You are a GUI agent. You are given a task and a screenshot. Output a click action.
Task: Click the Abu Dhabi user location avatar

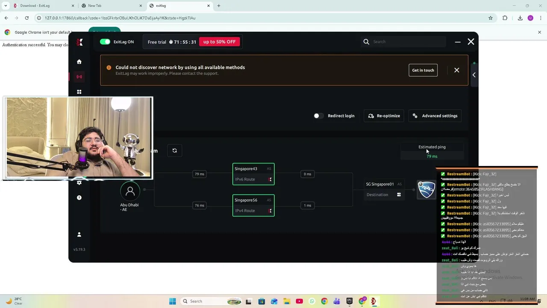tap(130, 191)
